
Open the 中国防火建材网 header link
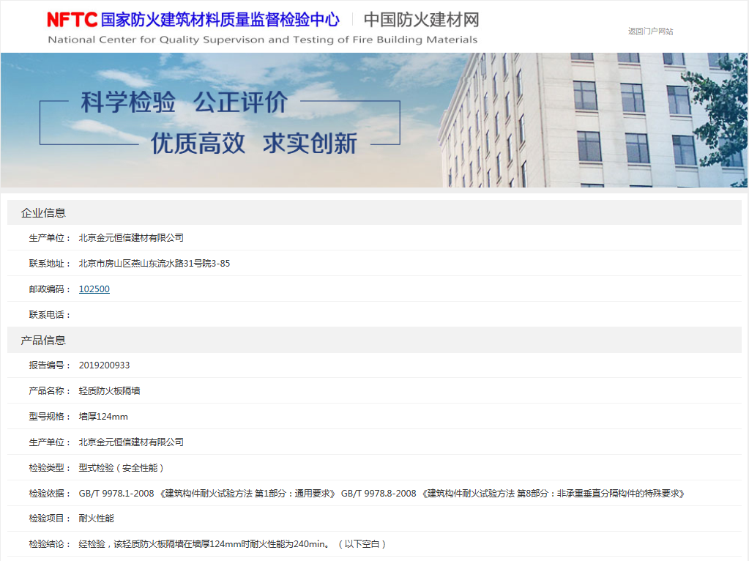[421, 20]
